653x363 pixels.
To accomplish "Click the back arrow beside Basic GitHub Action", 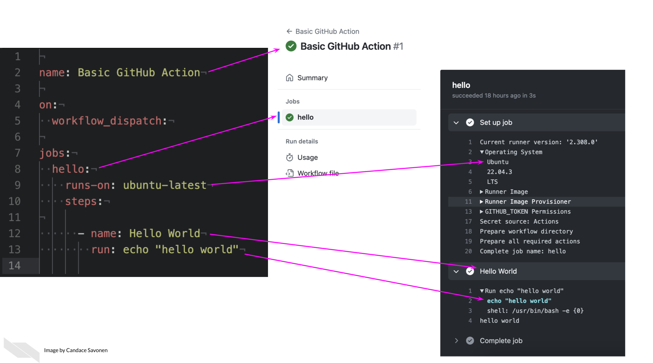I will [289, 31].
